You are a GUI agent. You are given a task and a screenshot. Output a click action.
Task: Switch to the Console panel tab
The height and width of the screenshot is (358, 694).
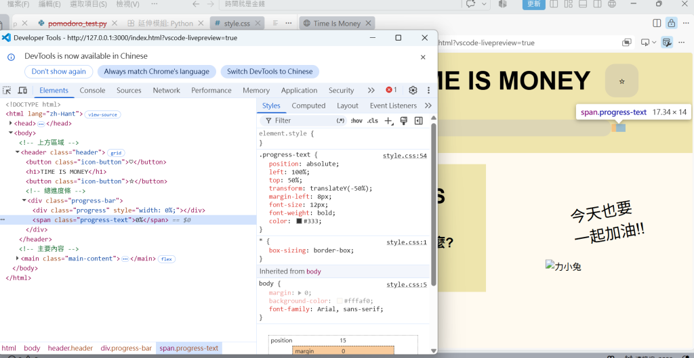(92, 90)
